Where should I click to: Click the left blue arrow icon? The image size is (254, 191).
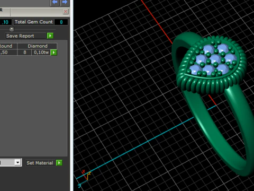pos(55,3)
